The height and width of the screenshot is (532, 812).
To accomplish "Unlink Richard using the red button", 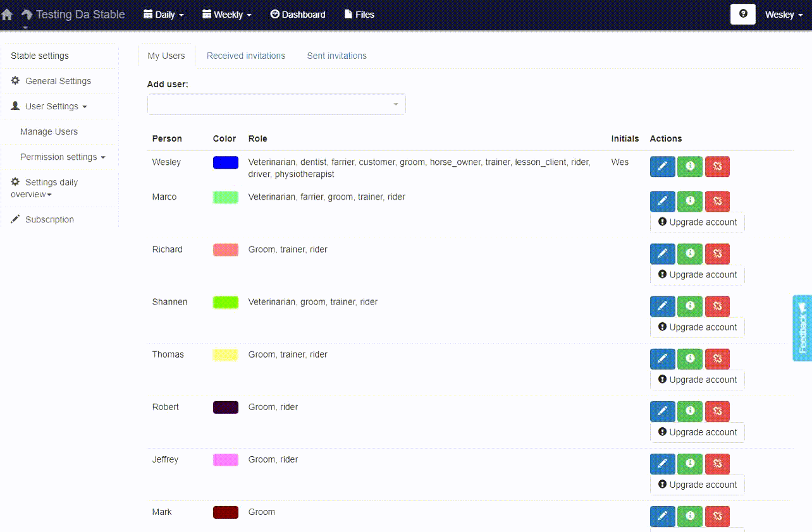I will [x=717, y=254].
